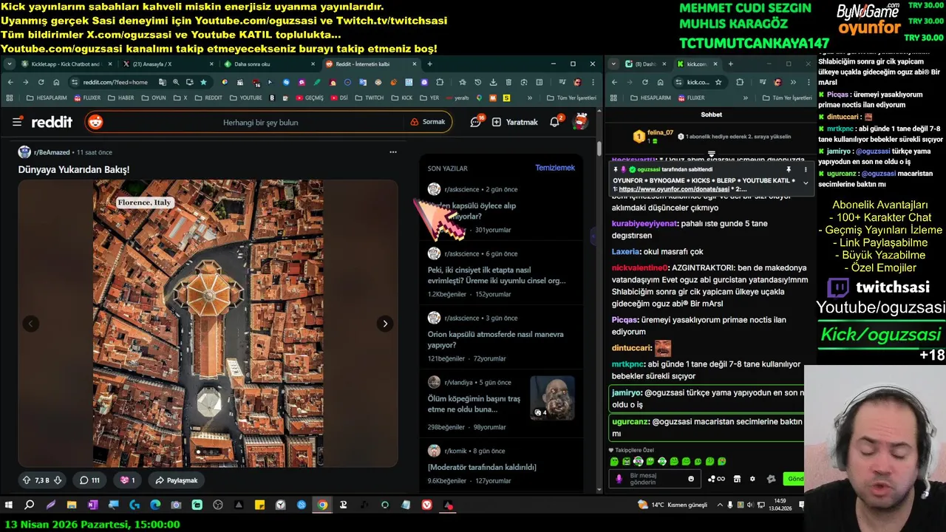
Task: Expand hidden toolbar items in Kick window
Action: (x=792, y=82)
